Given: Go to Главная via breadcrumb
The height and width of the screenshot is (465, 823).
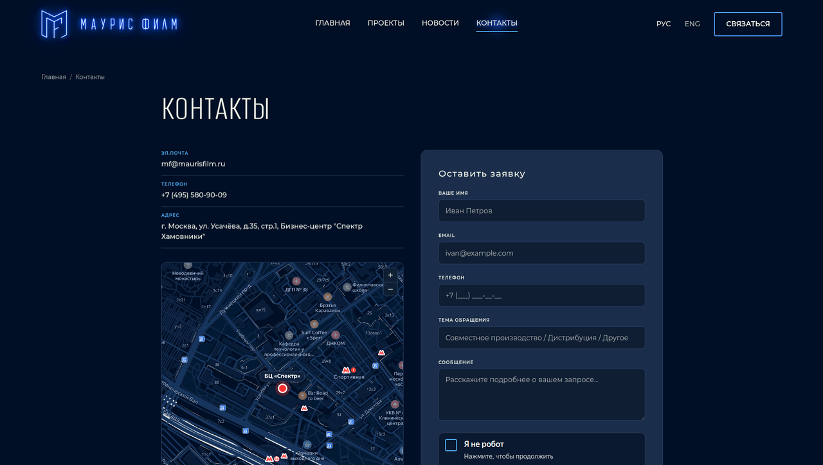Looking at the screenshot, I should tap(54, 77).
